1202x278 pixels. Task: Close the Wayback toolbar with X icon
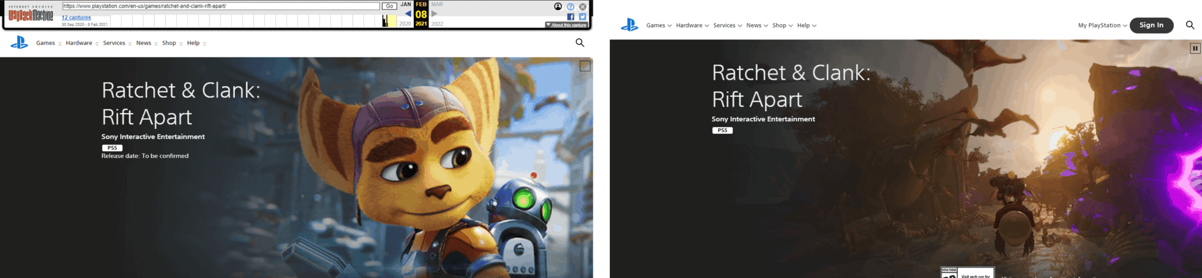(583, 6)
